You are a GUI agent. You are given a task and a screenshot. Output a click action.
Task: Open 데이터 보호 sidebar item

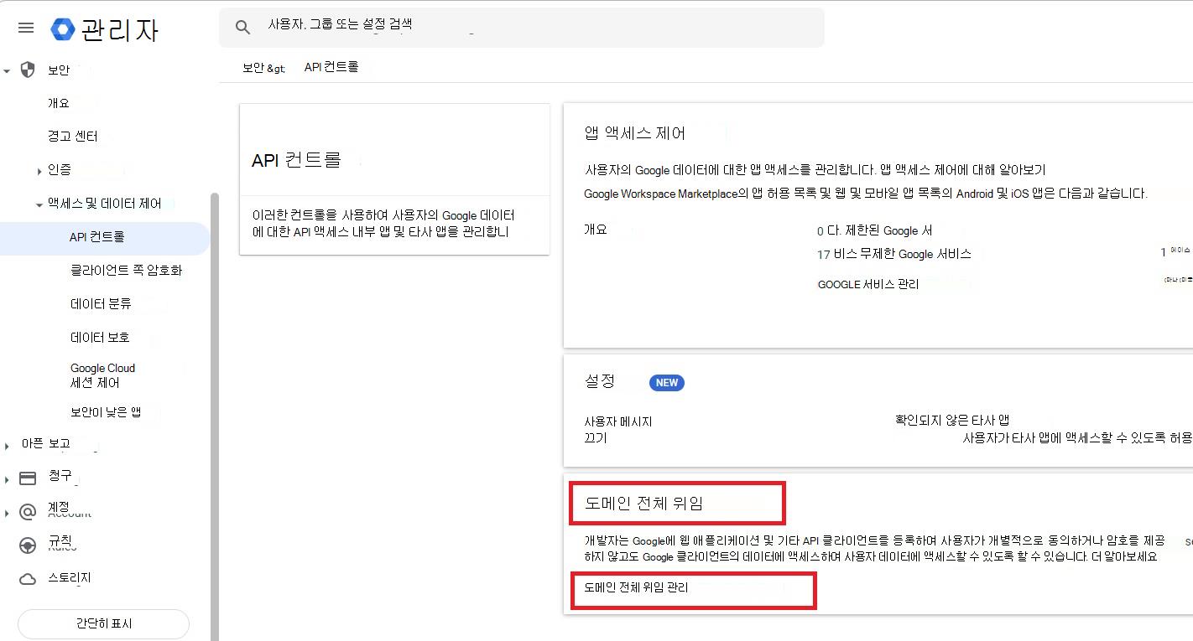click(x=100, y=337)
